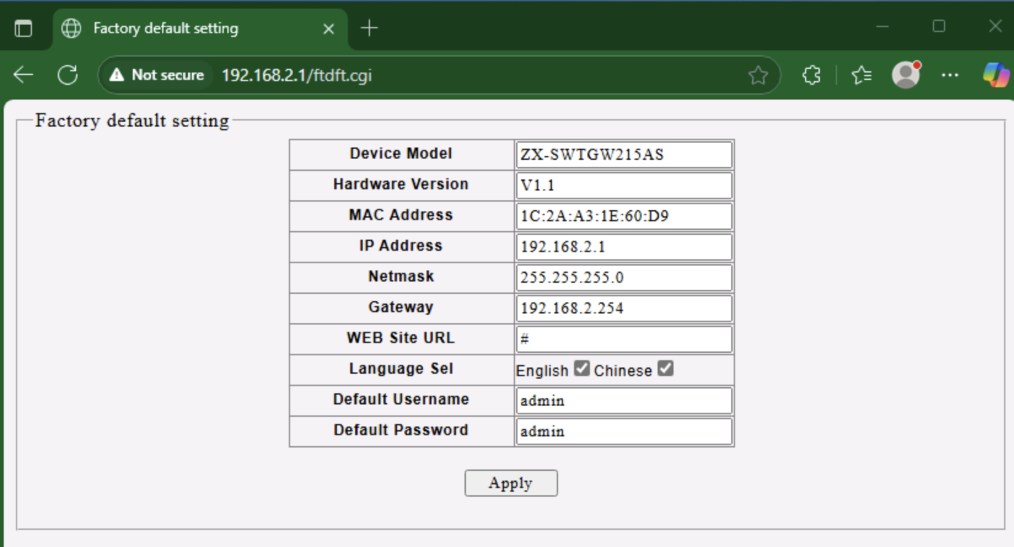This screenshot has width=1014, height=547.
Task: Open a new browser tab
Action: 369,28
